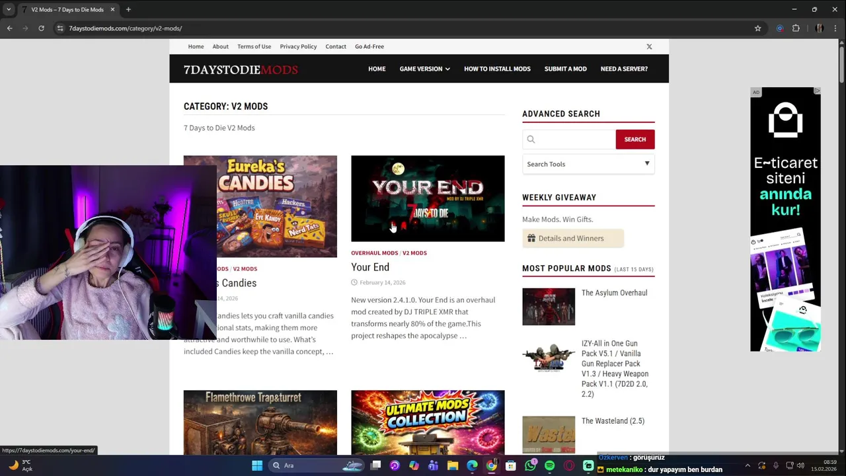Open the Privacy Policy link

(298, 46)
